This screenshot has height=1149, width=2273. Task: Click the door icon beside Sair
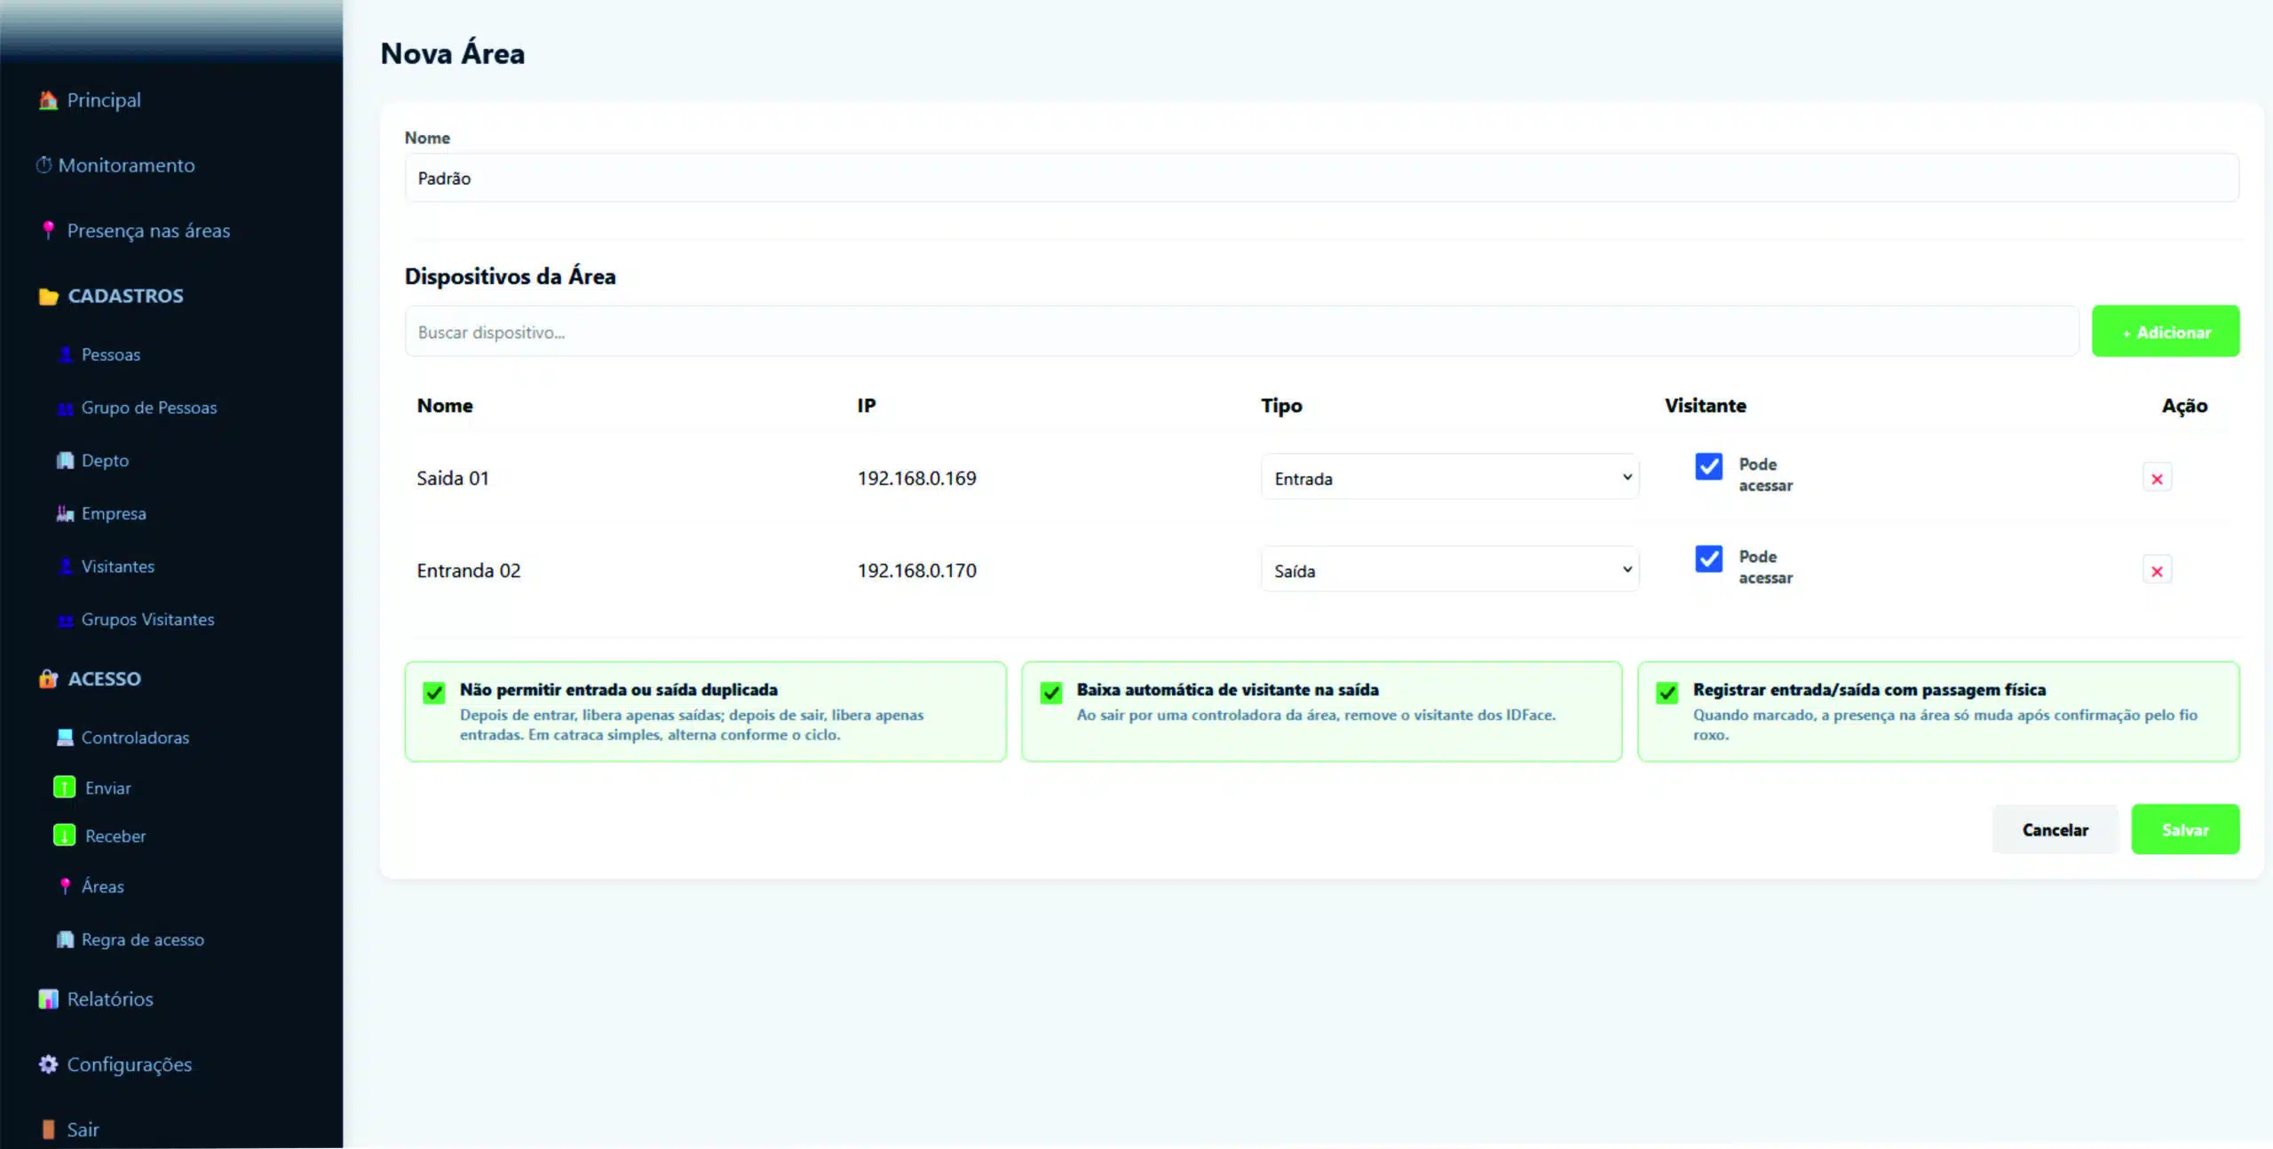click(x=48, y=1129)
